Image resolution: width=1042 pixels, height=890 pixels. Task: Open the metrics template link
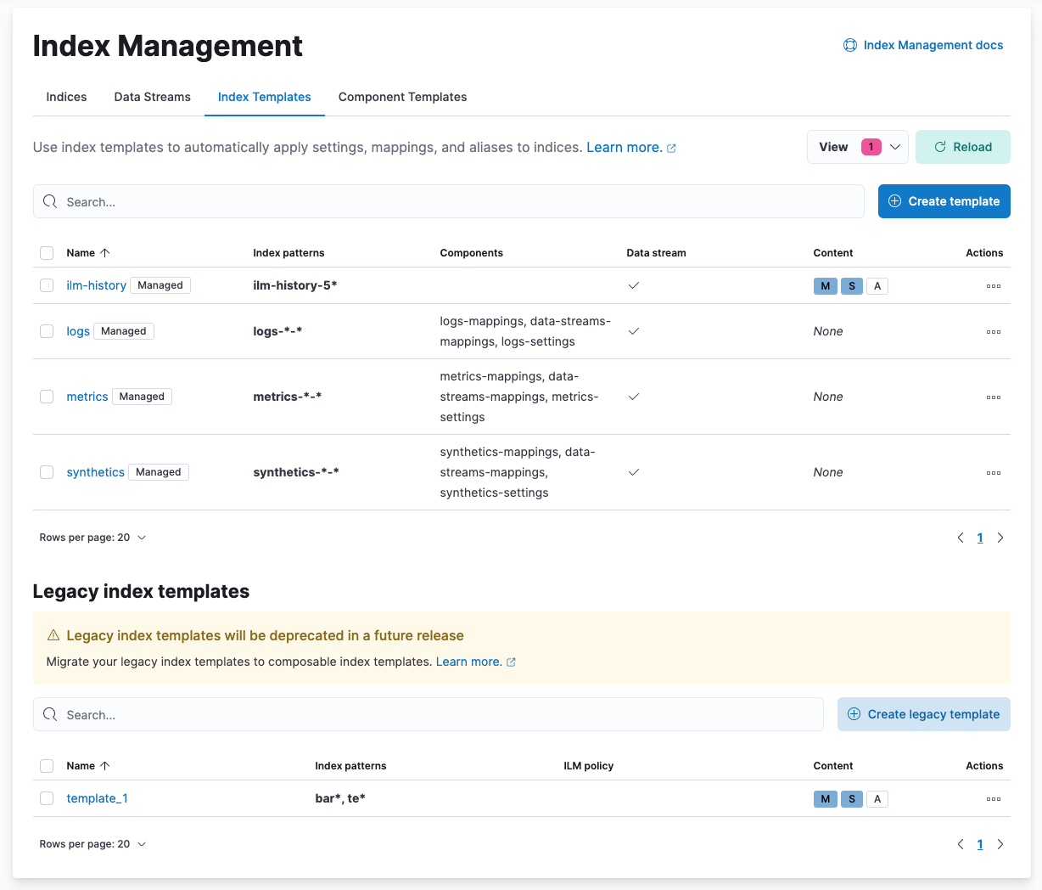tap(87, 397)
